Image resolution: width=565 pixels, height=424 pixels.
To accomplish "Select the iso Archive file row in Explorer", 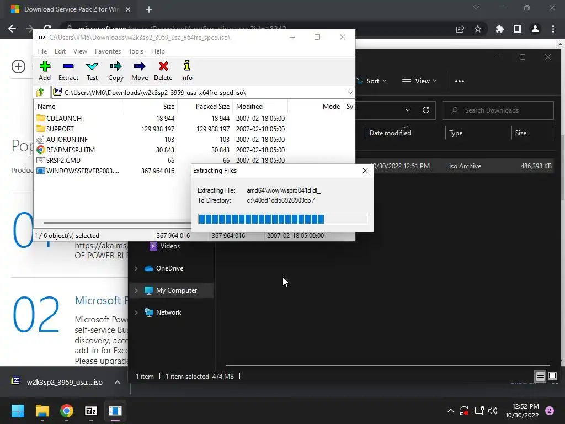I will pos(455,166).
